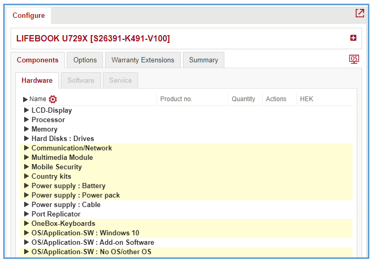Click the Product no. column header

coord(176,99)
